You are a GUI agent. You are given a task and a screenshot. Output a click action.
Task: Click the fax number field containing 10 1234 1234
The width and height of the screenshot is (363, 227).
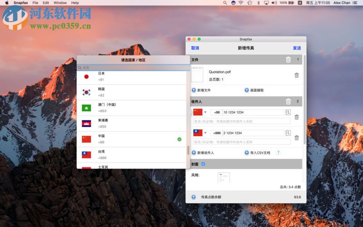click(x=253, y=112)
